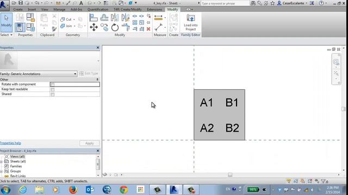Click the Undo arrow in quick access toolbar
This screenshot has height=195, width=348.
click(37, 3)
